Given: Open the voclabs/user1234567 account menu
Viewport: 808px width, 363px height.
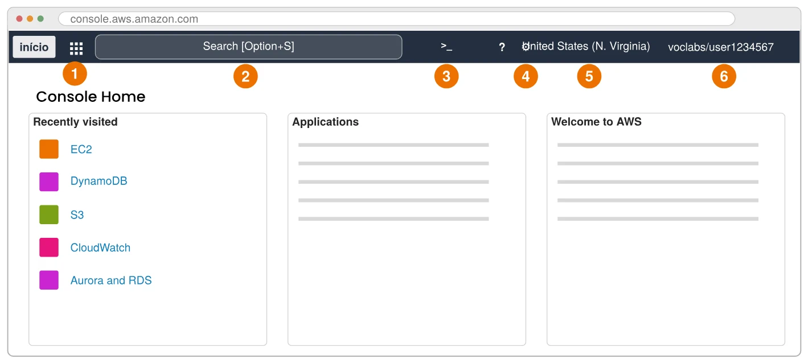Looking at the screenshot, I should coord(721,47).
